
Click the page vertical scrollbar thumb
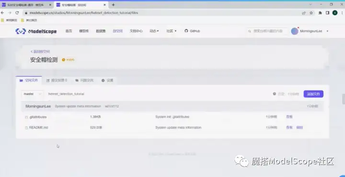coord(343,99)
